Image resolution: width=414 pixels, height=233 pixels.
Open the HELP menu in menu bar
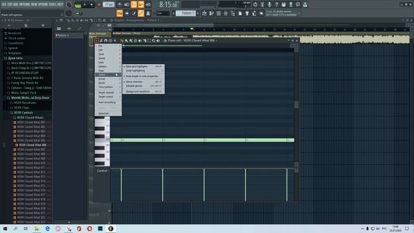[60, 5]
